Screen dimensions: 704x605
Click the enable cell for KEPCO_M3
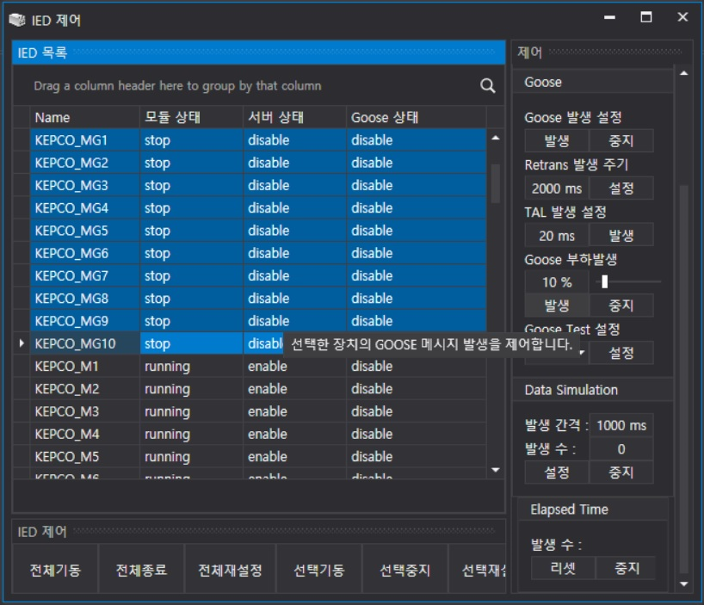(x=294, y=411)
